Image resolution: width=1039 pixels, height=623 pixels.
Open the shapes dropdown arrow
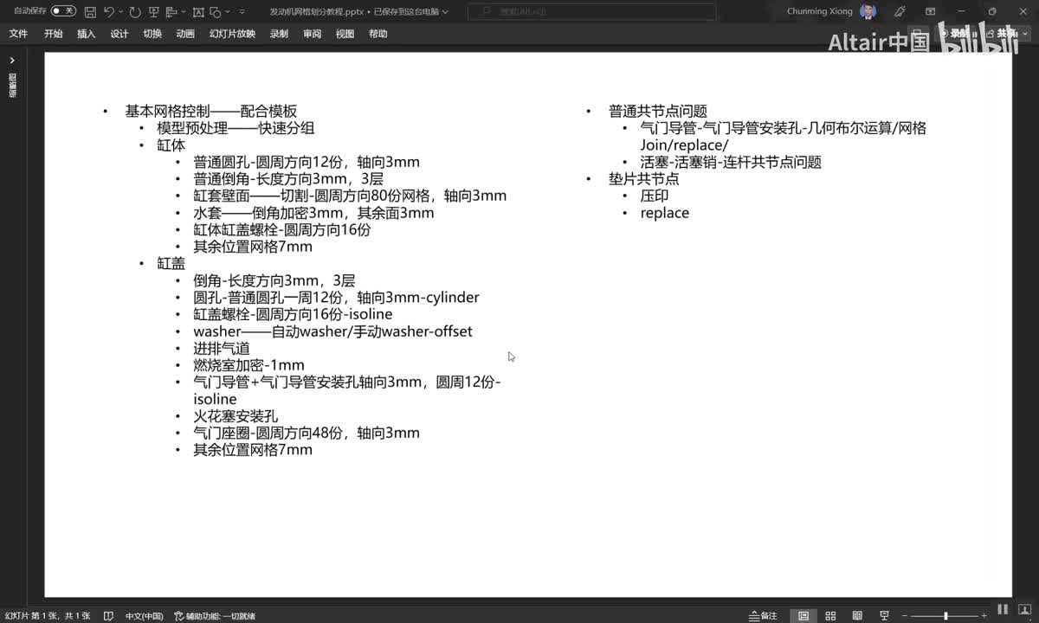tap(227, 12)
